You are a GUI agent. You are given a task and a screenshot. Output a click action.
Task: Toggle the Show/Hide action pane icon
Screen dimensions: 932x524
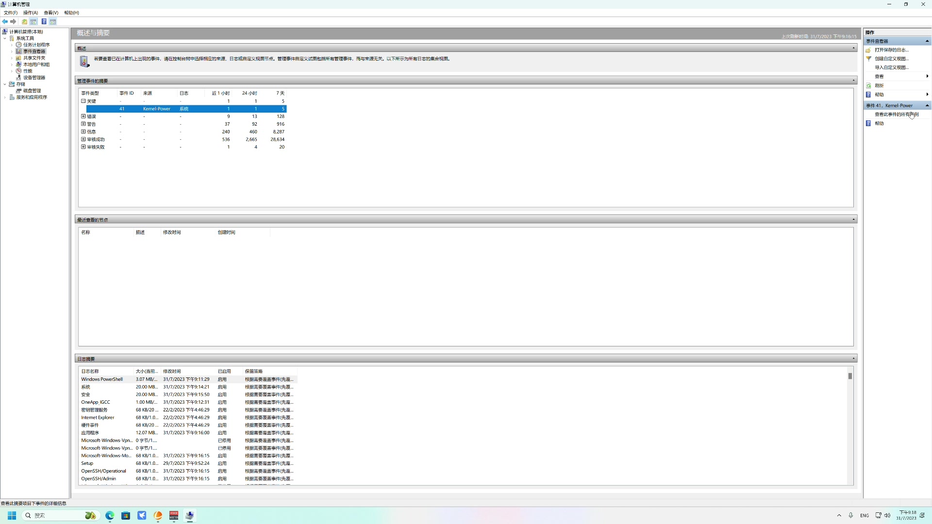(x=53, y=22)
